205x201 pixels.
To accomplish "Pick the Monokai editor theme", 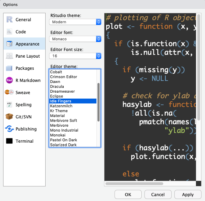I will point(73,135).
